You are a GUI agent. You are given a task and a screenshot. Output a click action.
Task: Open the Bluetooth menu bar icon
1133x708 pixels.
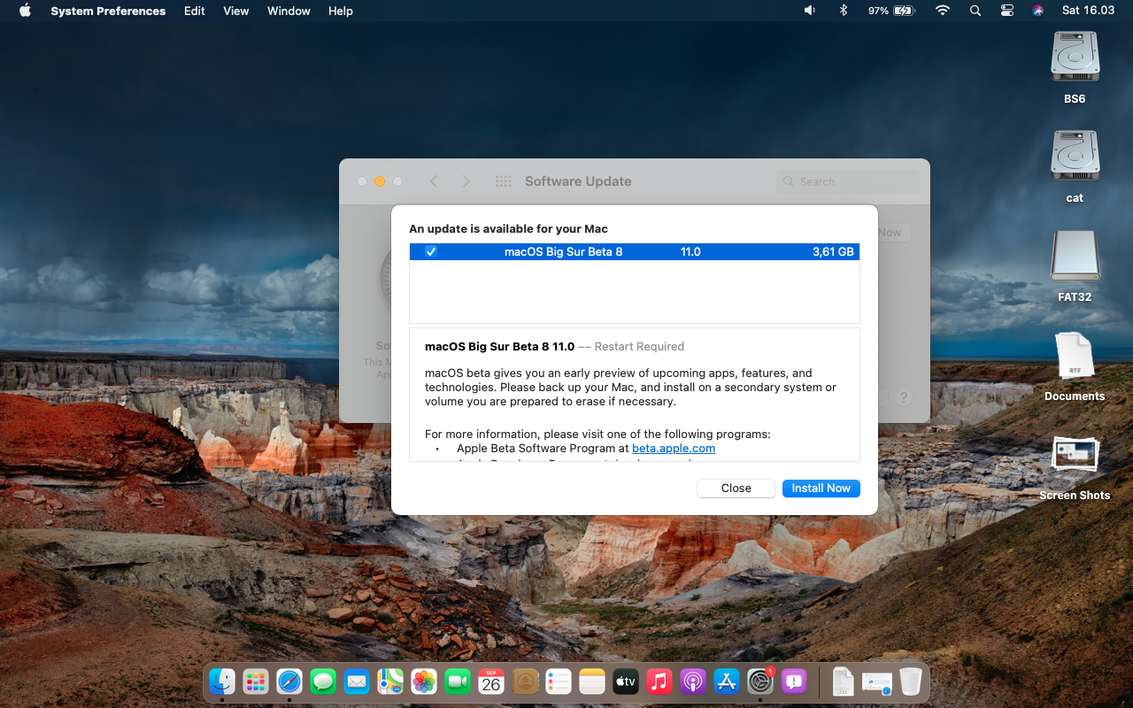pos(843,11)
